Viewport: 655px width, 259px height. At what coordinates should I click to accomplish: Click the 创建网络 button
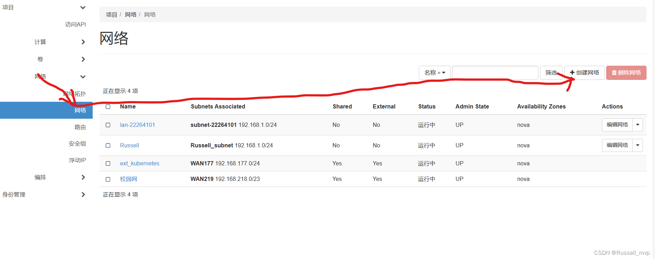pyautogui.click(x=584, y=73)
